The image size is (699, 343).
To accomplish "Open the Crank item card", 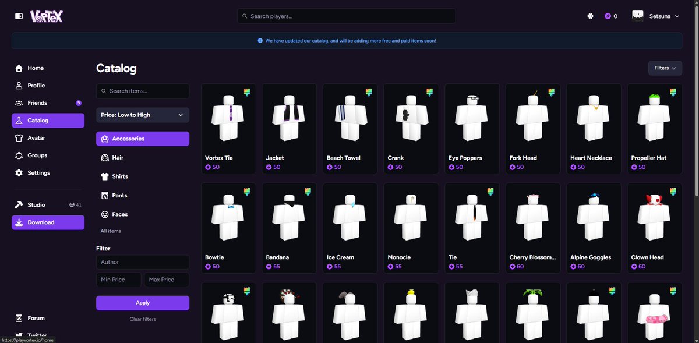I will pos(411,129).
